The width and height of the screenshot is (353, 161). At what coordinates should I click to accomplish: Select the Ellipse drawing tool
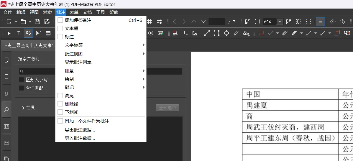point(226,33)
